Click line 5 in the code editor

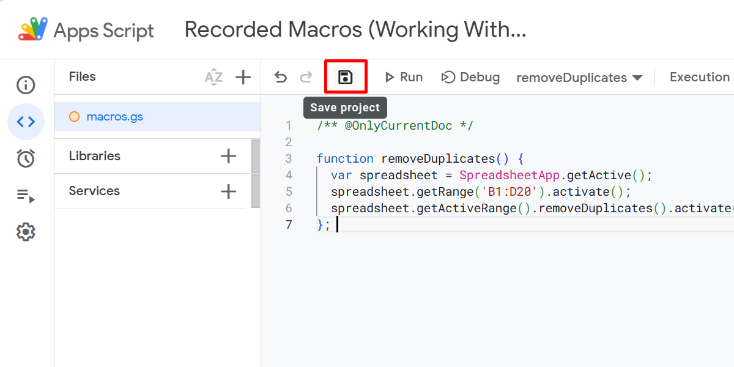tap(428, 191)
